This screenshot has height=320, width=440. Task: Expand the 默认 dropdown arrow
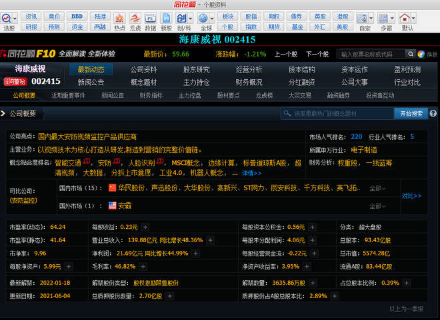click(x=413, y=19)
